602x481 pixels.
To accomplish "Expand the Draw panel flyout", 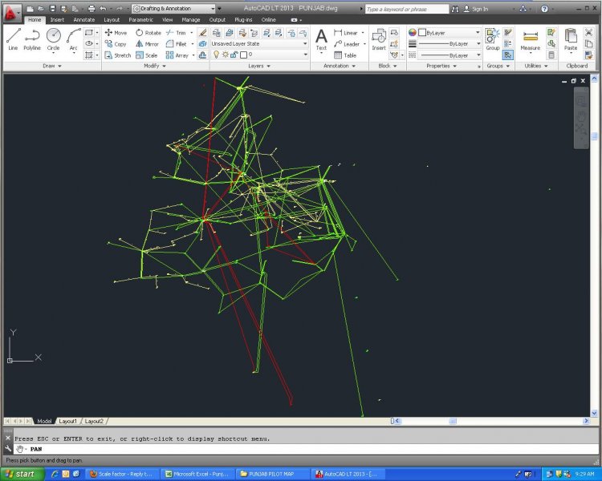I will point(52,66).
